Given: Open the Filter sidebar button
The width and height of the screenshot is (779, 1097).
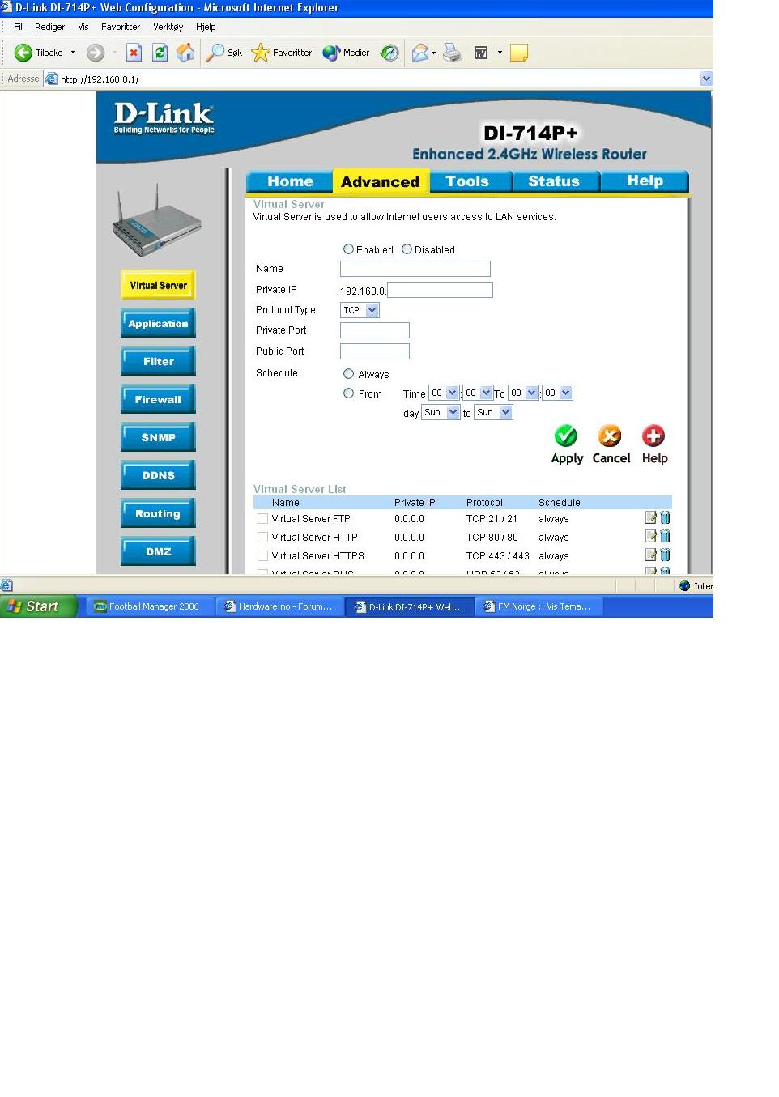Looking at the screenshot, I should pyautogui.click(x=158, y=361).
